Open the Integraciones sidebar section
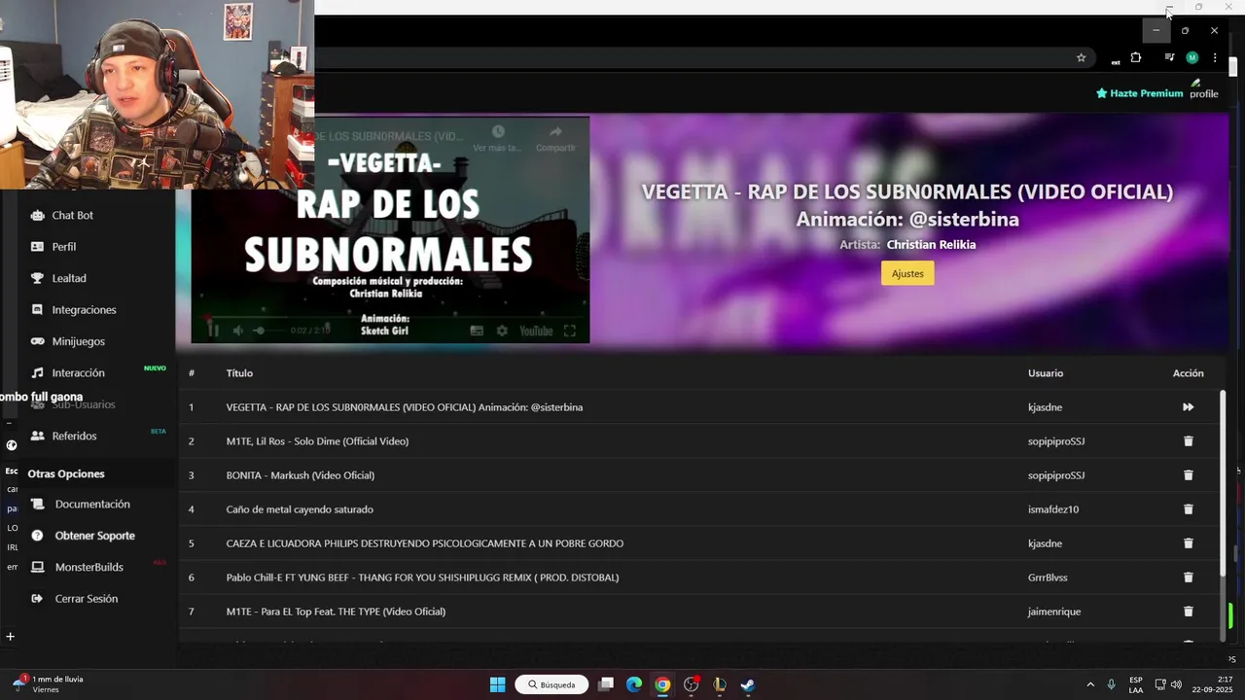1245x700 pixels. point(85,310)
